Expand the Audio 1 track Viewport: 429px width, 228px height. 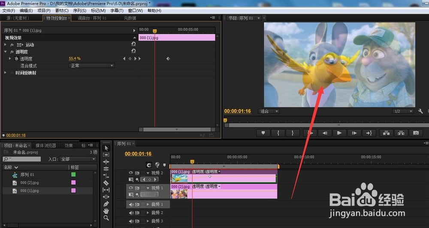click(148, 204)
